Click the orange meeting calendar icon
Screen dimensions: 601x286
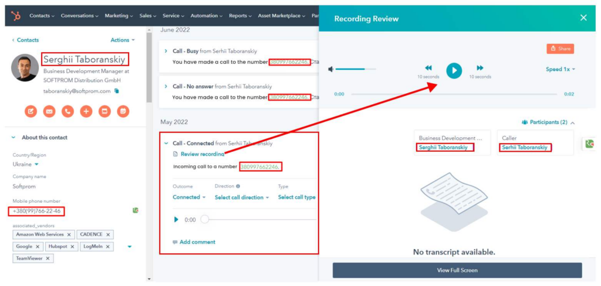(123, 111)
